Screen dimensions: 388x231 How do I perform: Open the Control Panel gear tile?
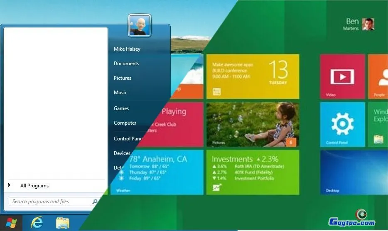pyautogui.click(x=342, y=124)
